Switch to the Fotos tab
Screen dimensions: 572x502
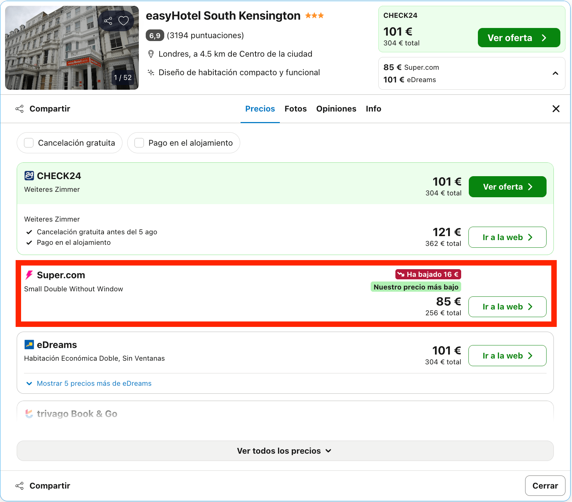pos(295,109)
